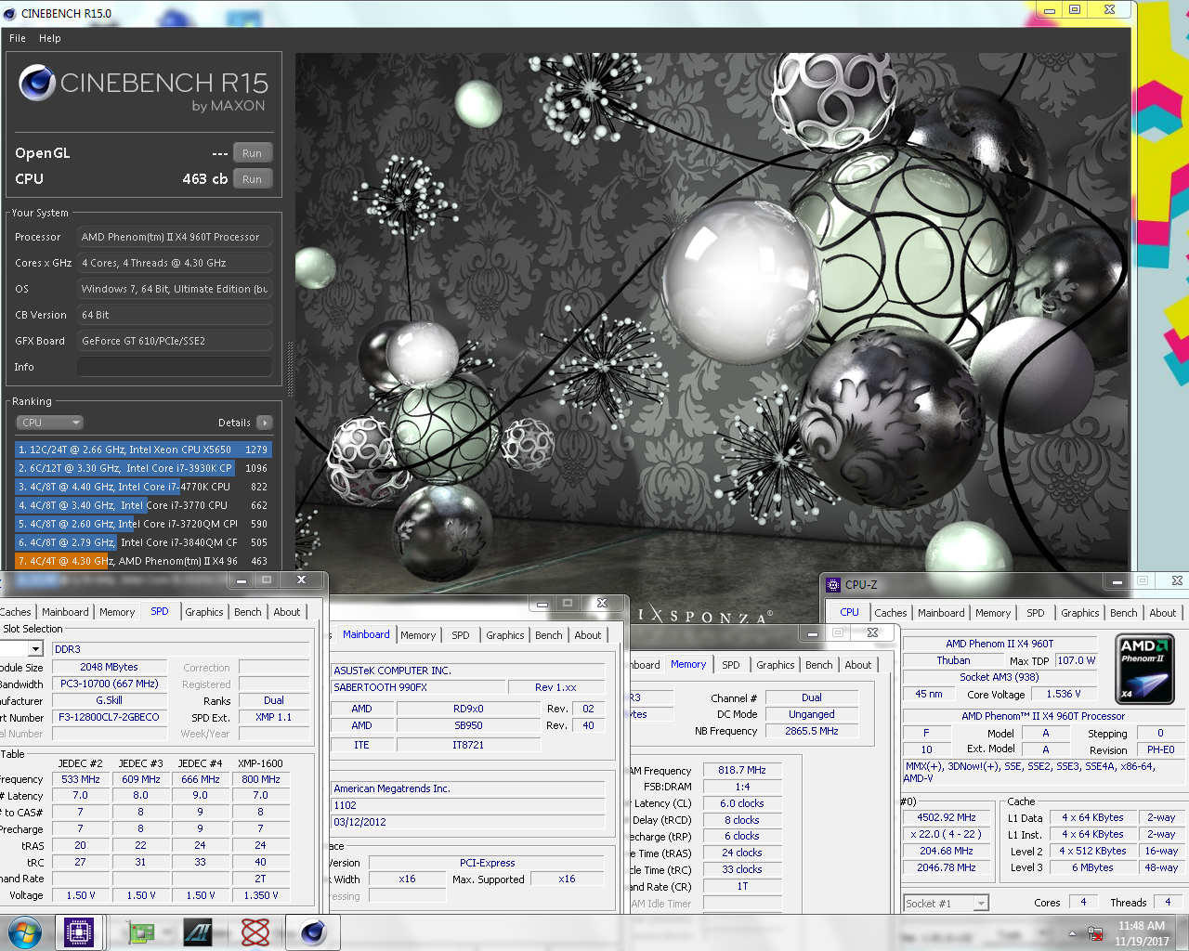Open the Windows Start orb
The height and width of the screenshot is (951, 1189).
click(x=24, y=932)
